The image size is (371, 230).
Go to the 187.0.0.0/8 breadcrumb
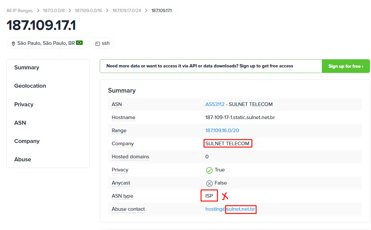(x=54, y=10)
